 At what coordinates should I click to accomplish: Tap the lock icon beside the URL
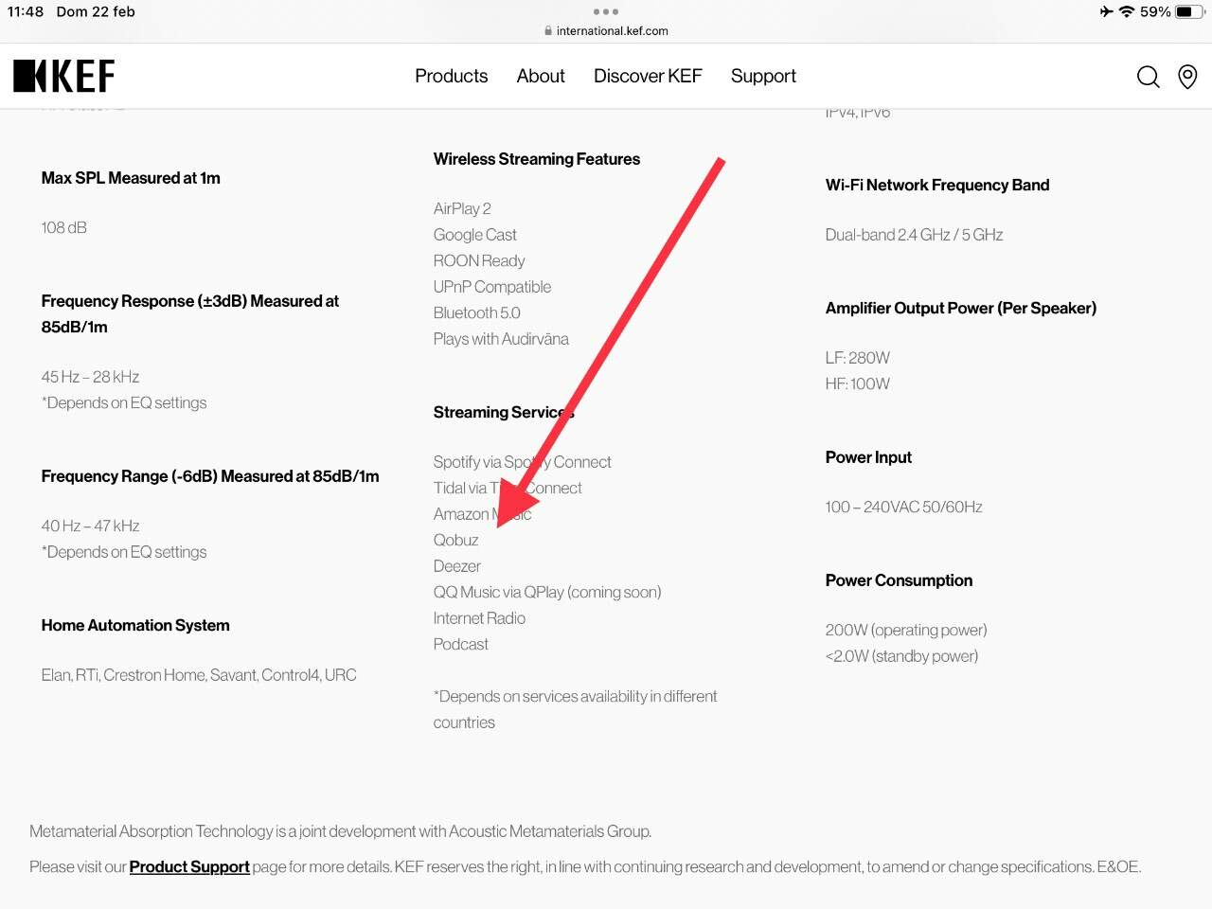[x=548, y=31]
